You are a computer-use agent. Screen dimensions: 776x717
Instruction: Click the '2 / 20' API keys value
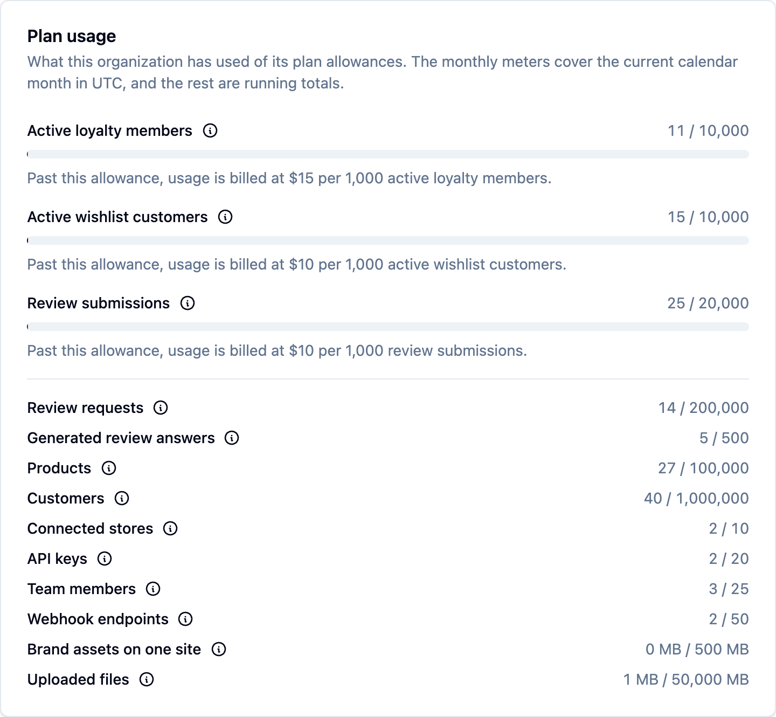coord(729,559)
